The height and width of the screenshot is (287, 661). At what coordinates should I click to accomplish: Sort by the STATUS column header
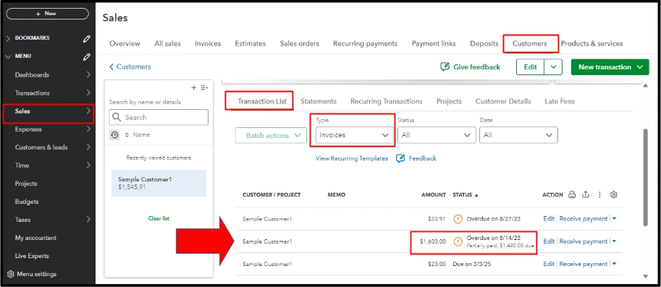pos(466,195)
